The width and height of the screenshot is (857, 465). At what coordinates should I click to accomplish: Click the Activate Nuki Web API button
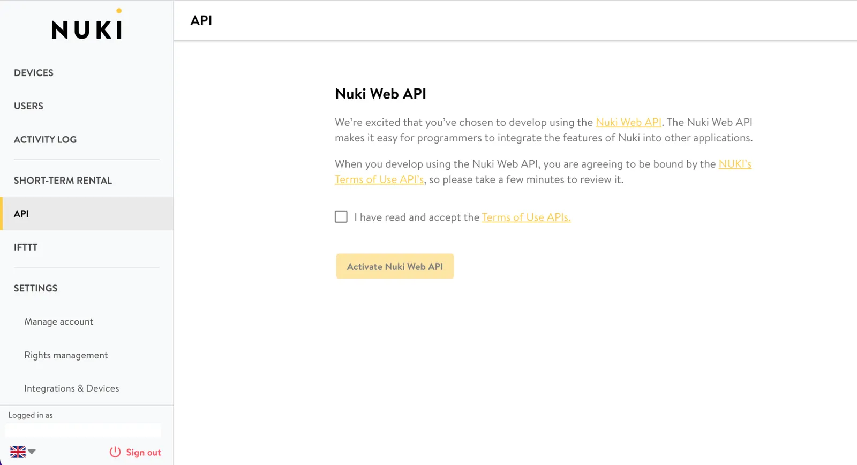pos(395,266)
